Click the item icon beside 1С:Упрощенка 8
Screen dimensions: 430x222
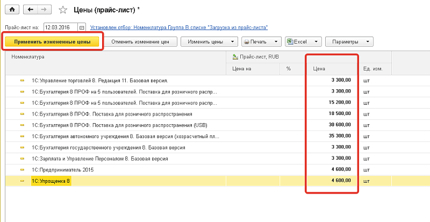coord(22,181)
